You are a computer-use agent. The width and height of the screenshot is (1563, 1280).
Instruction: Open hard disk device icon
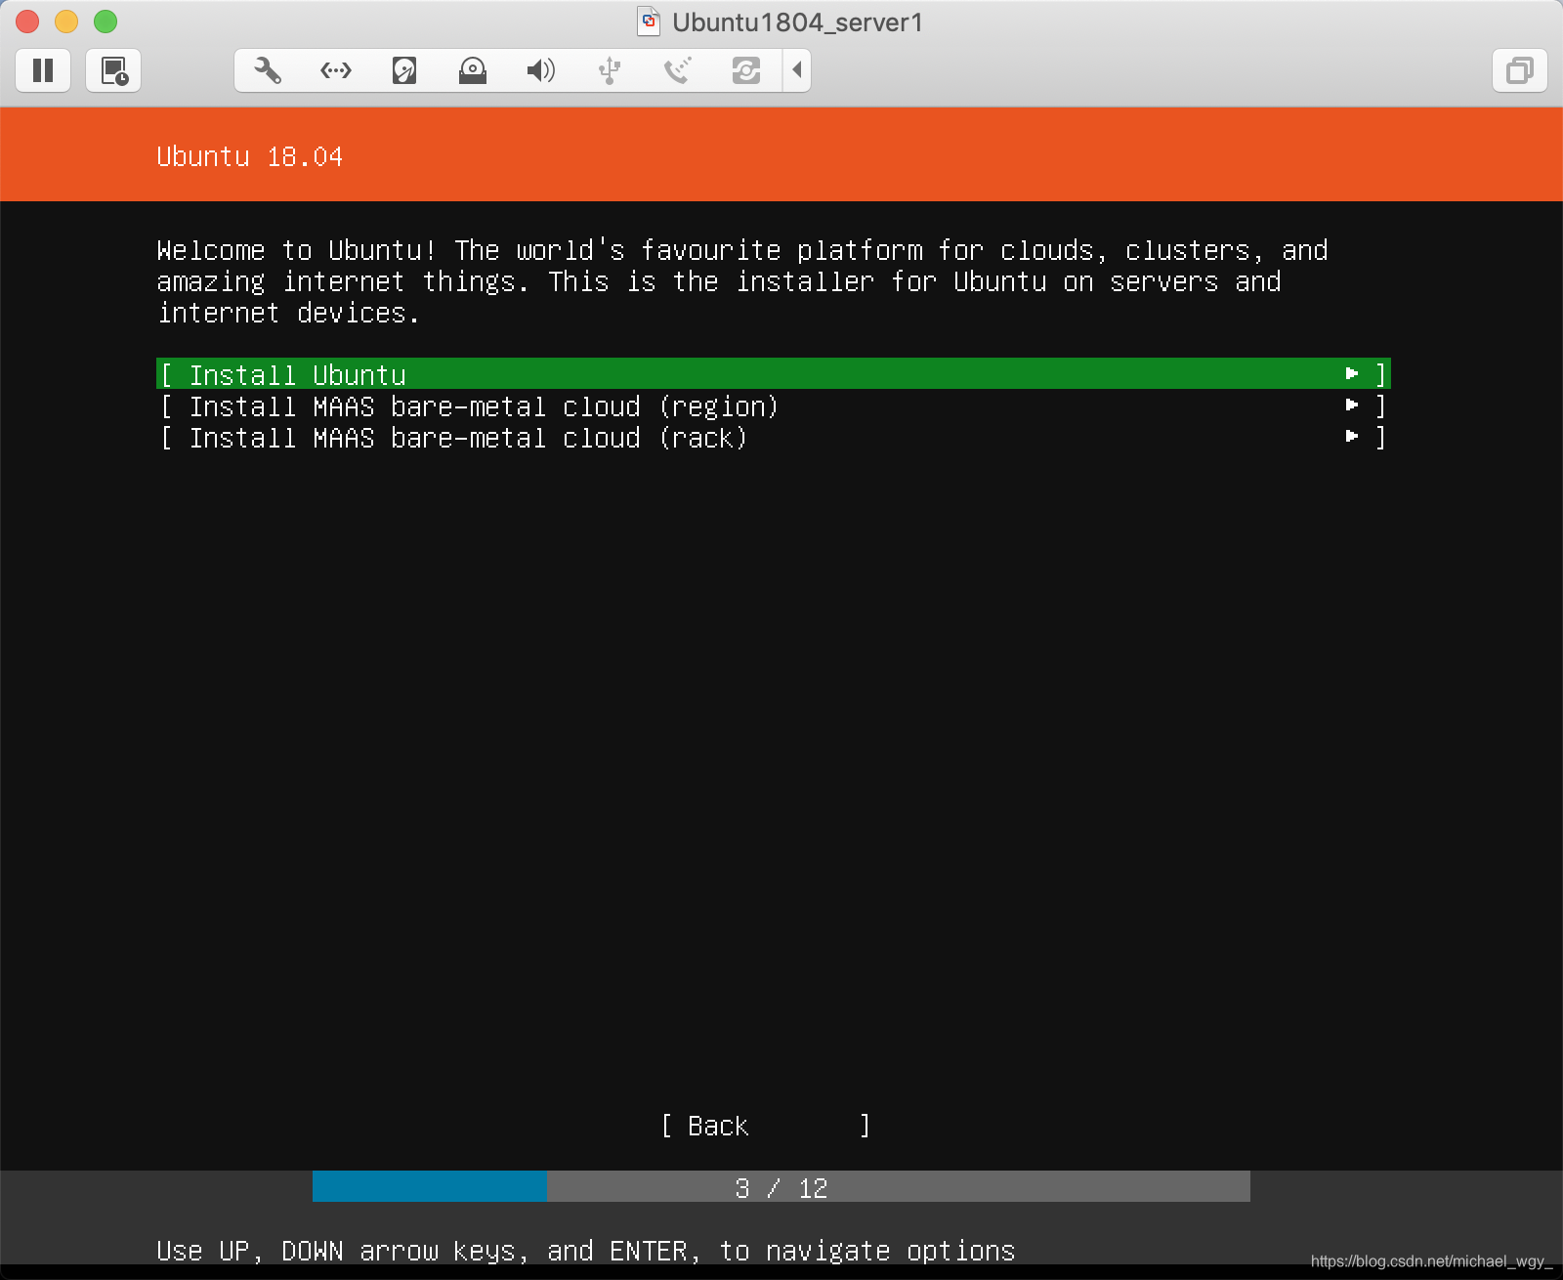click(x=404, y=70)
